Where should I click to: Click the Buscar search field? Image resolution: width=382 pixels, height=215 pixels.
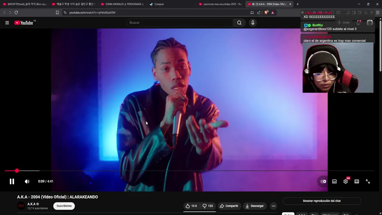tap(180, 23)
